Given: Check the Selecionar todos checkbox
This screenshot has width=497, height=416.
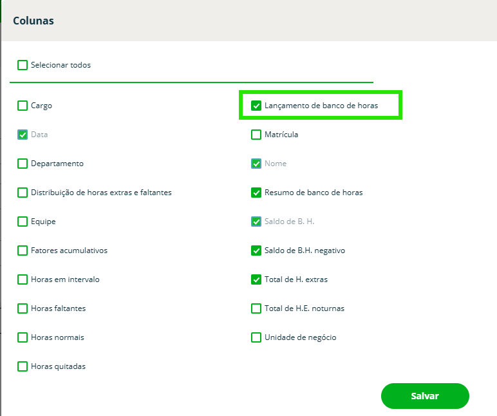Looking at the screenshot, I should [23, 65].
